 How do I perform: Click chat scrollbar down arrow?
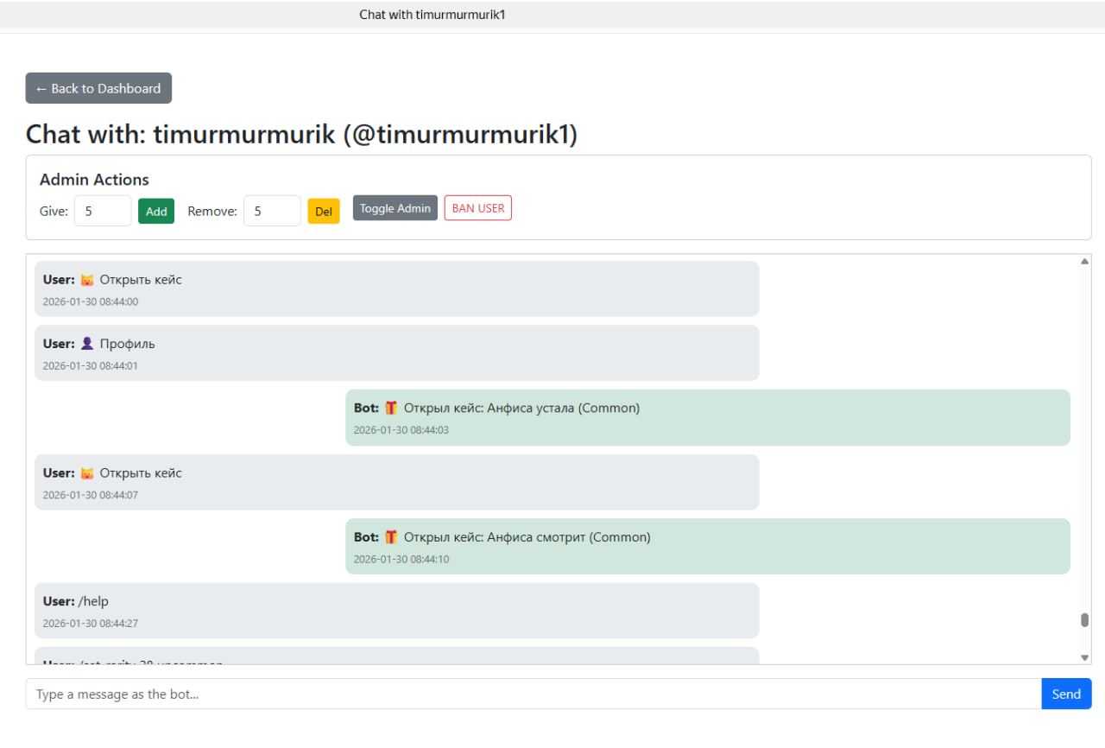tap(1085, 657)
